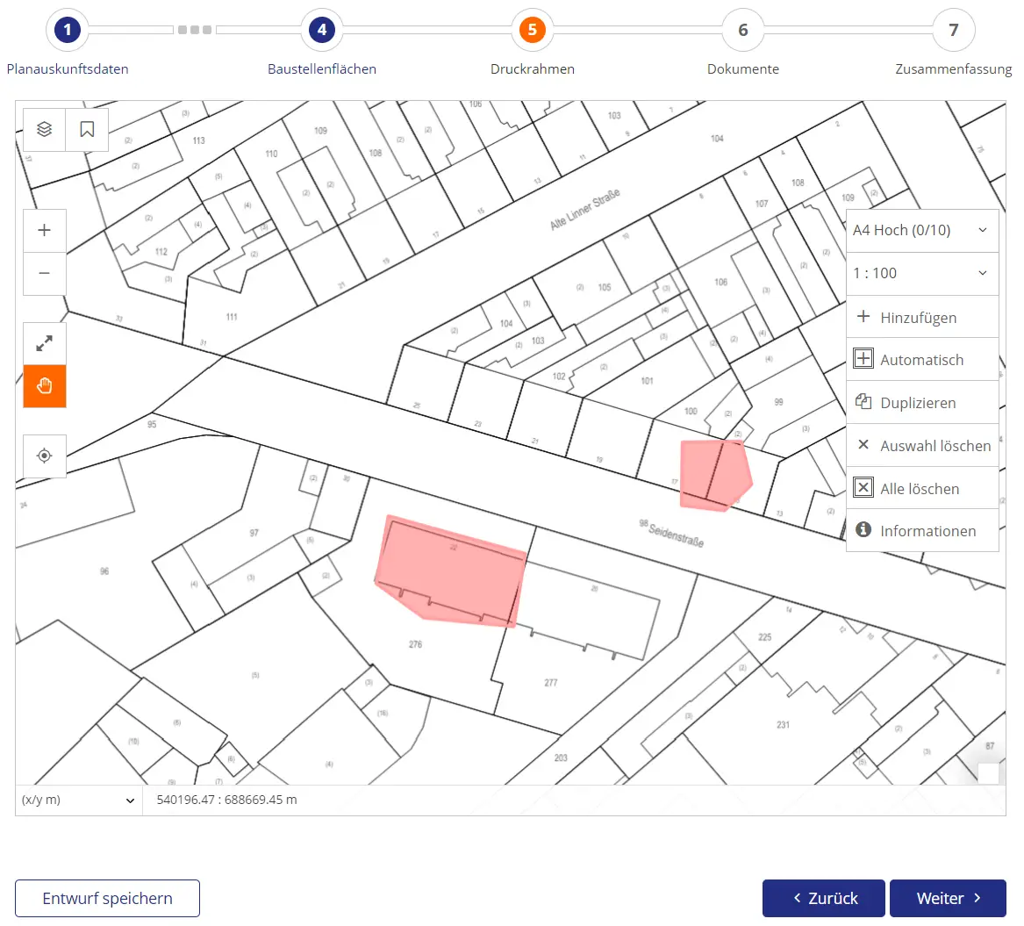Open the A4 Hoch format dropdown
The image size is (1024, 926).
(921, 230)
